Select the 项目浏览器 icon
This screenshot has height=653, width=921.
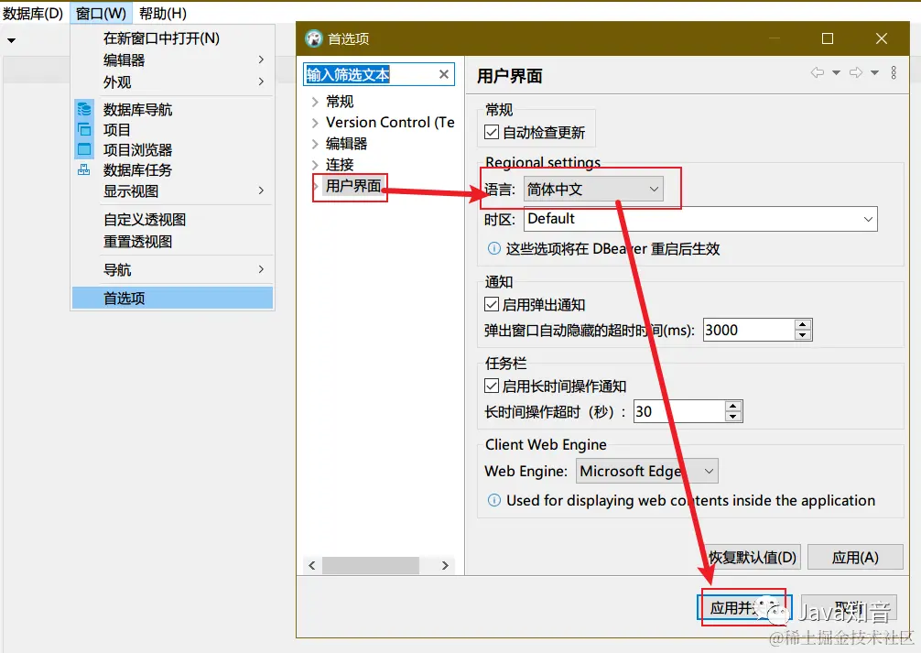[x=82, y=149]
